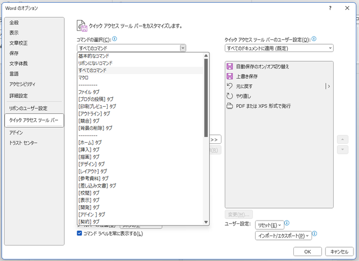Choose [競合] タブ option

(x=140, y=121)
